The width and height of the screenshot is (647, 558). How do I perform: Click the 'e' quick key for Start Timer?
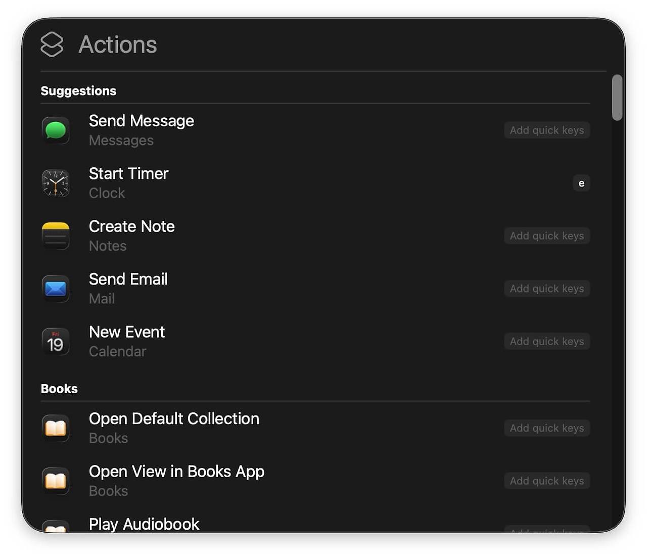click(x=581, y=183)
